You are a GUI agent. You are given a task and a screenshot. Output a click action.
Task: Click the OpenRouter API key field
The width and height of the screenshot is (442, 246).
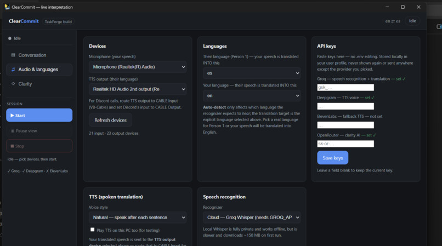(x=345, y=144)
